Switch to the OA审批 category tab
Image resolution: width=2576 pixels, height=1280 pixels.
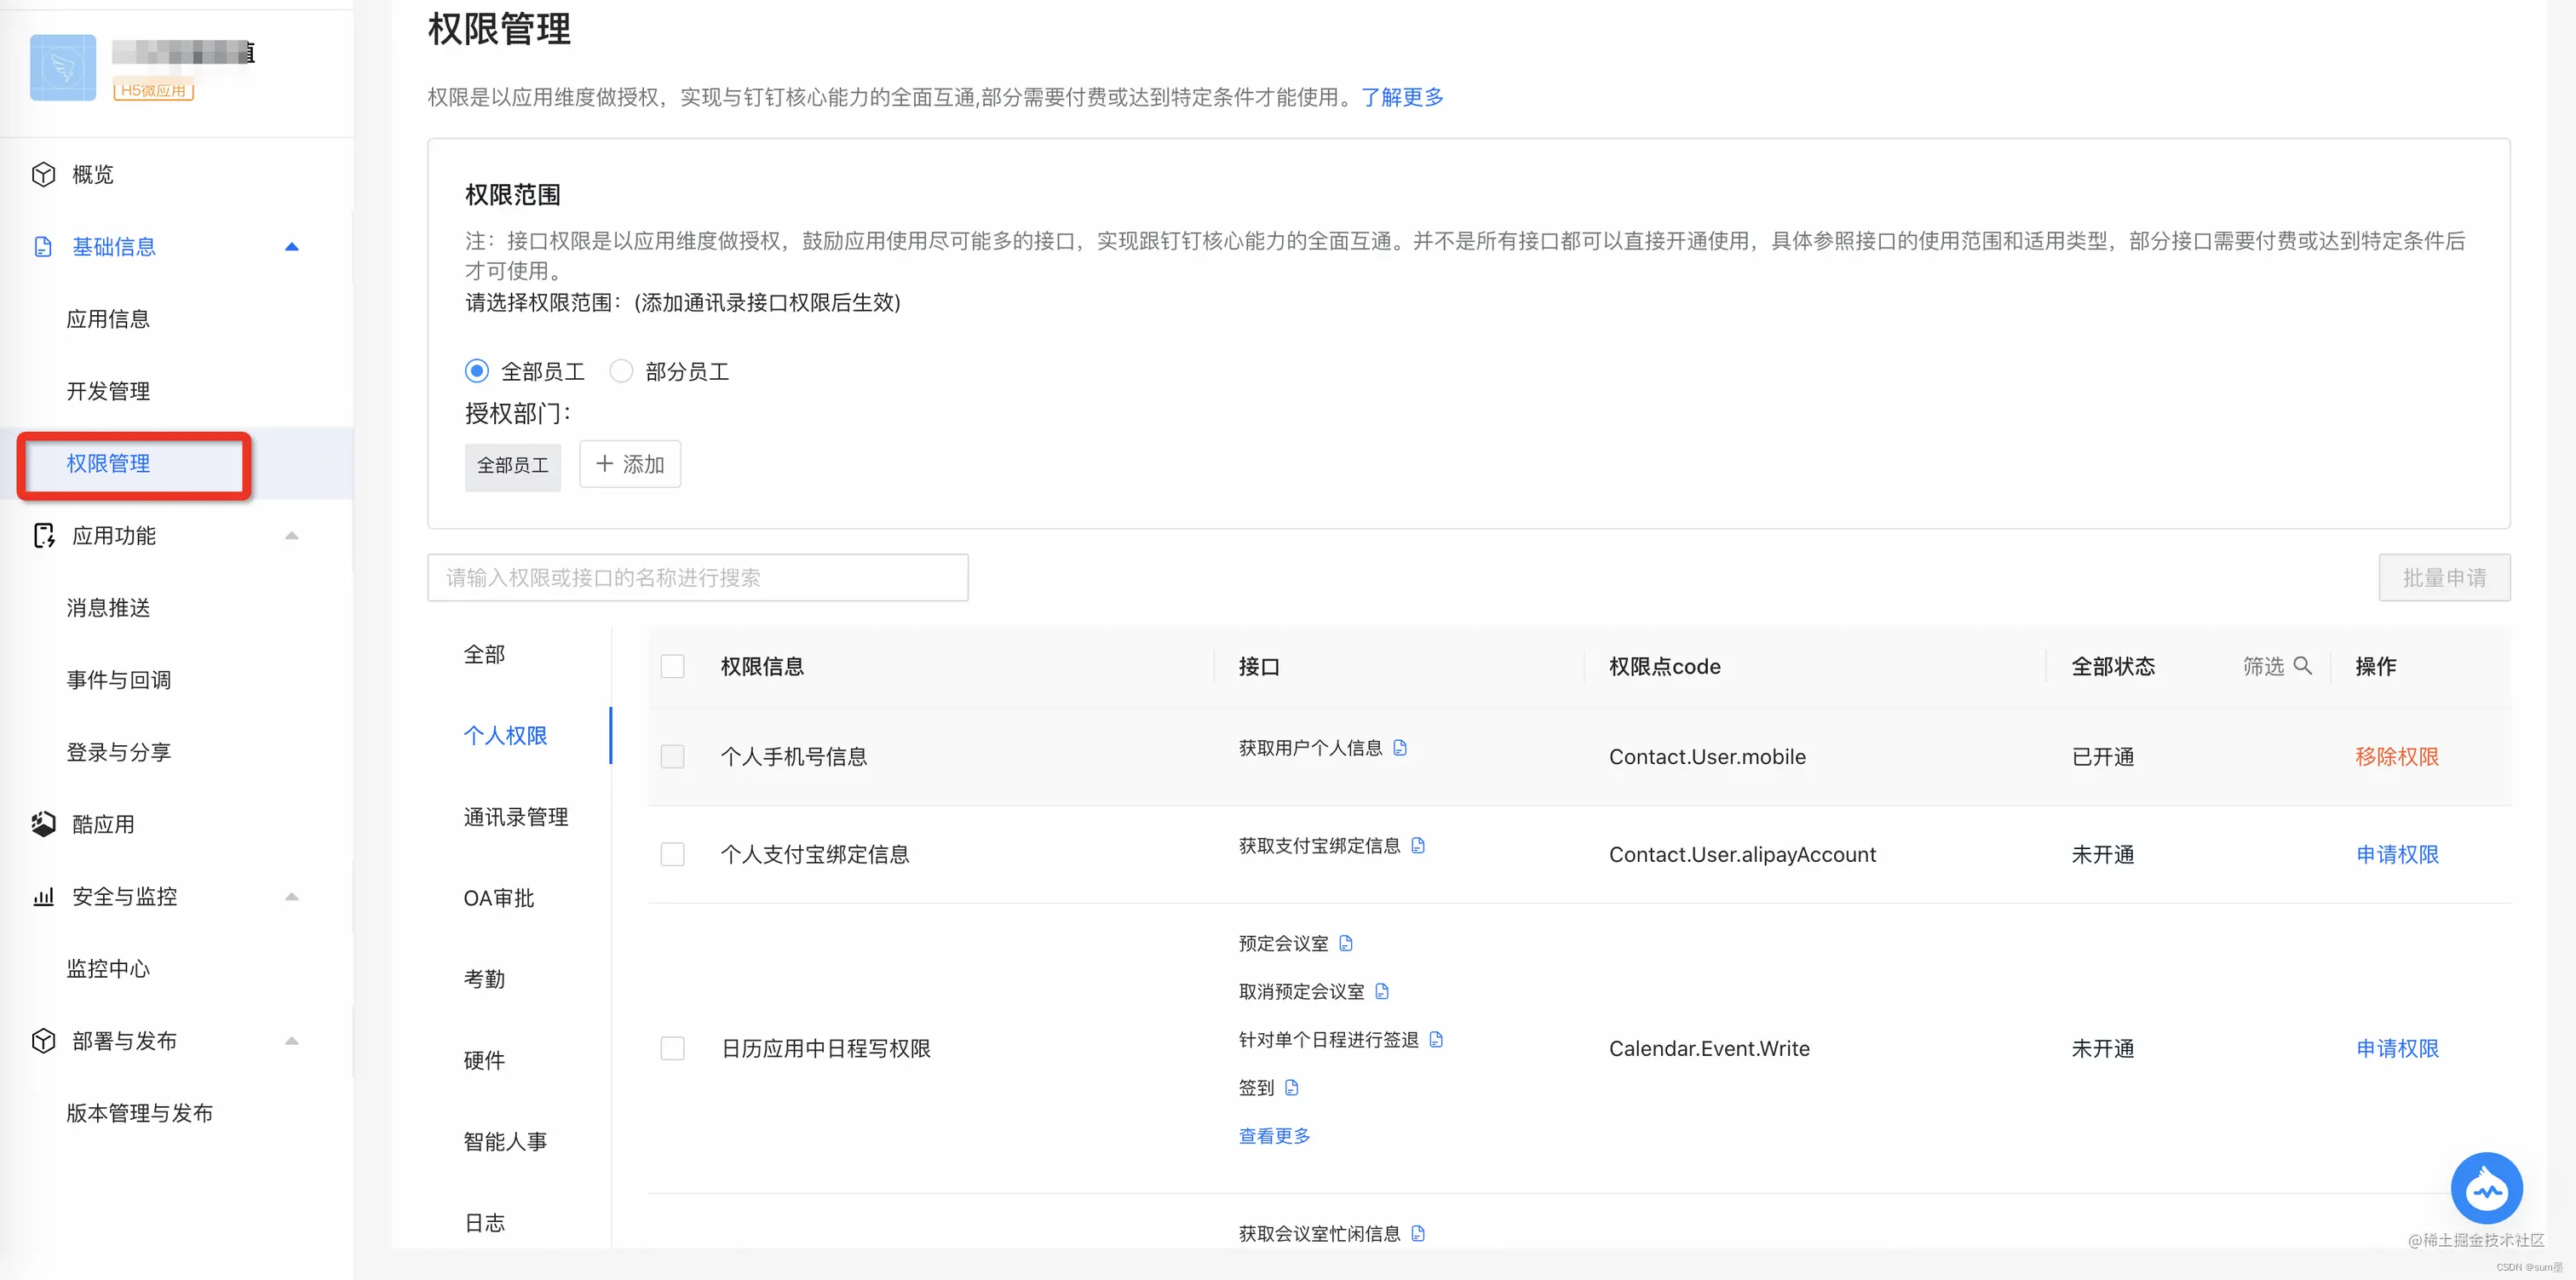coord(498,898)
